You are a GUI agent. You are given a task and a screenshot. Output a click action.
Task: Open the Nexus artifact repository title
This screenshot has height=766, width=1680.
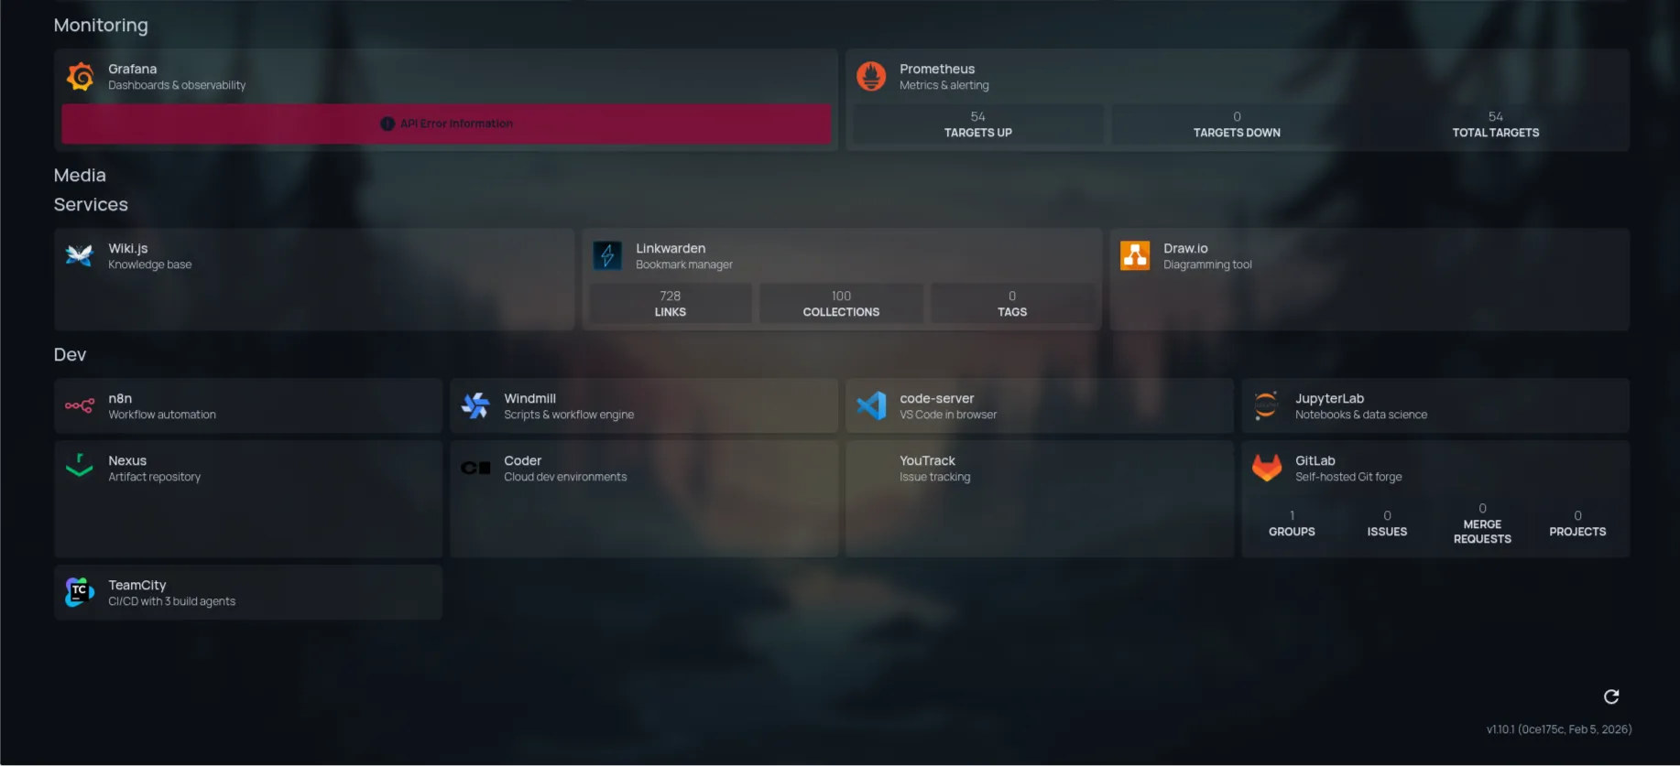click(127, 460)
